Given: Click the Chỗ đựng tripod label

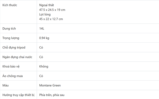Looking at the screenshot, I should (x=14, y=47).
